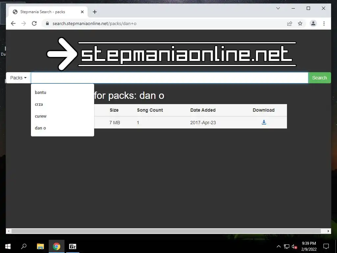Open the Chrome profile avatar menu
Screen dimensions: 337x253
coord(313,23)
